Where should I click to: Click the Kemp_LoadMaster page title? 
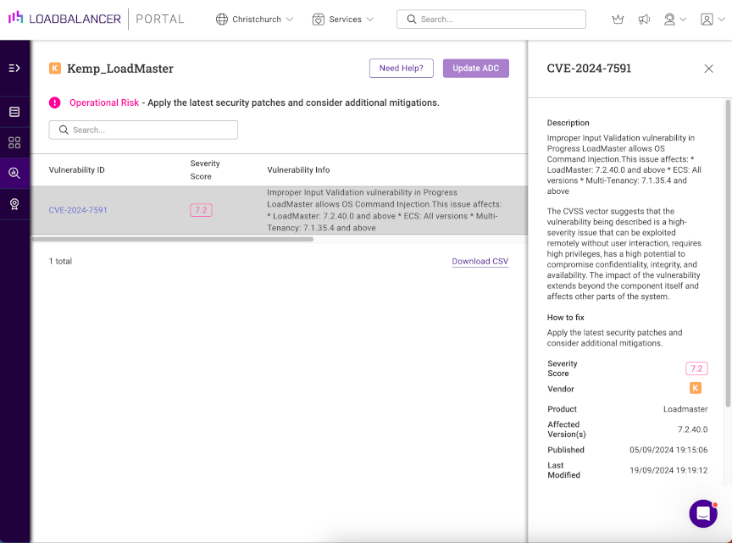pyautogui.click(x=120, y=69)
